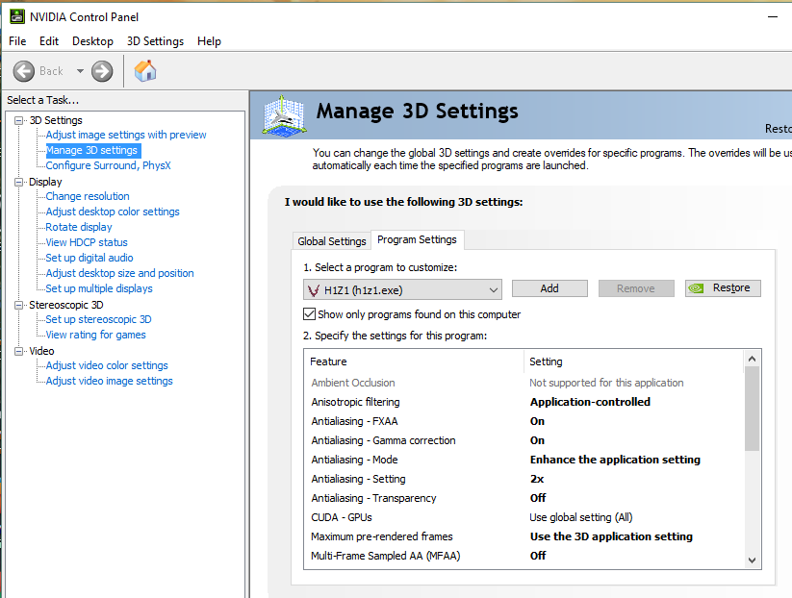Screen dimensions: 792x598
Task: Click the Remove button
Action: click(636, 288)
